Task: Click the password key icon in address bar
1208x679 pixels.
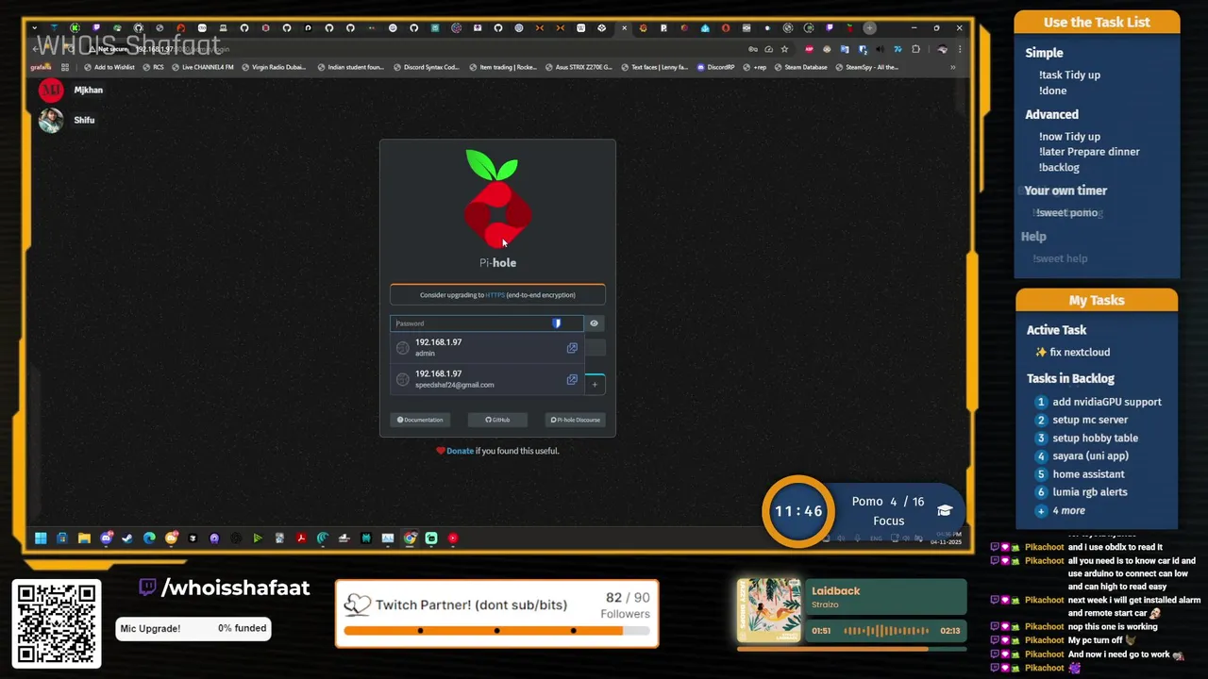Action: point(753,49)
